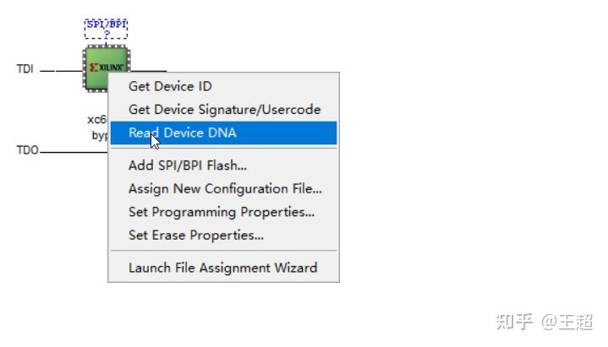
Task: Click the 知乎 watermark text
Action: (x=514, y=321)
